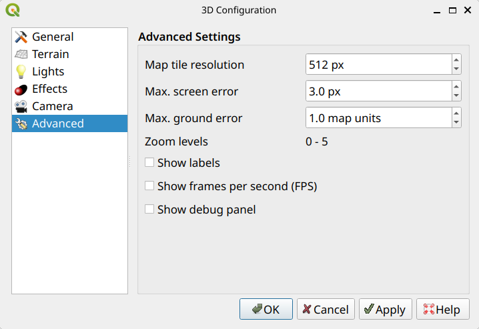Increase Max. screen error with up arrow
The image size is (479, 329).
[x=456, y=86]
